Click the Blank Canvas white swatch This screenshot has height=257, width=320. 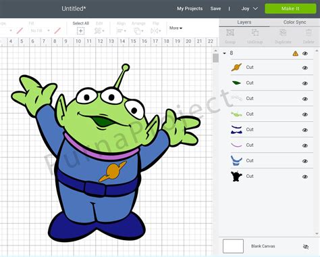click(233, 246)
